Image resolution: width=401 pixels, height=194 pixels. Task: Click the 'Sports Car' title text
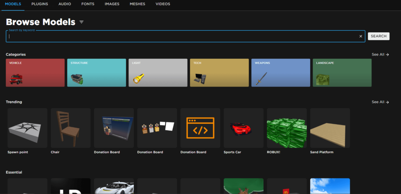tap(232, 152)
